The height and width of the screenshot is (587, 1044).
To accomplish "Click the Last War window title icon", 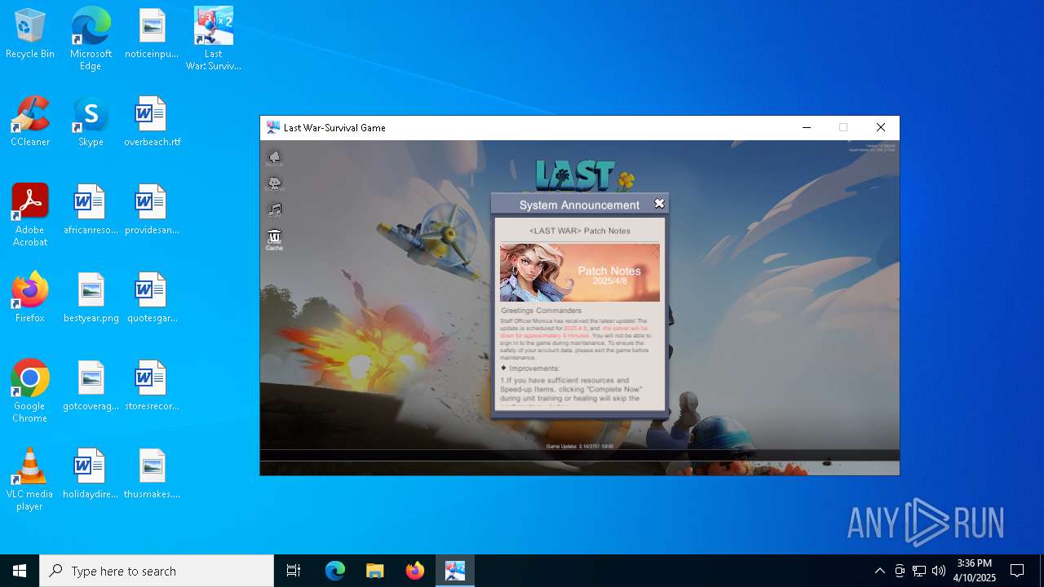I will pyautogui.click(x=273, y=127).
